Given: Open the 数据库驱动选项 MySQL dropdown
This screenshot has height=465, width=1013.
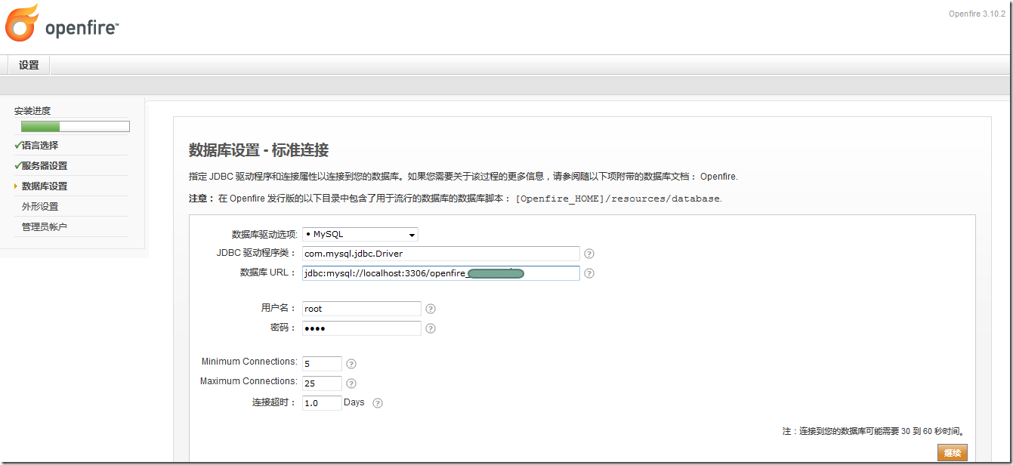Looking at the screenshot, I should [360, 234].
